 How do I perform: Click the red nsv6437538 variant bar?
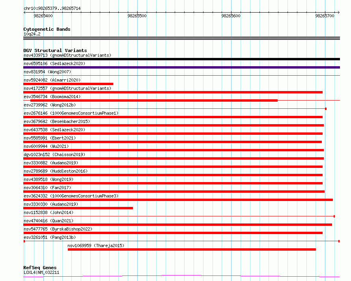(173, 134)
